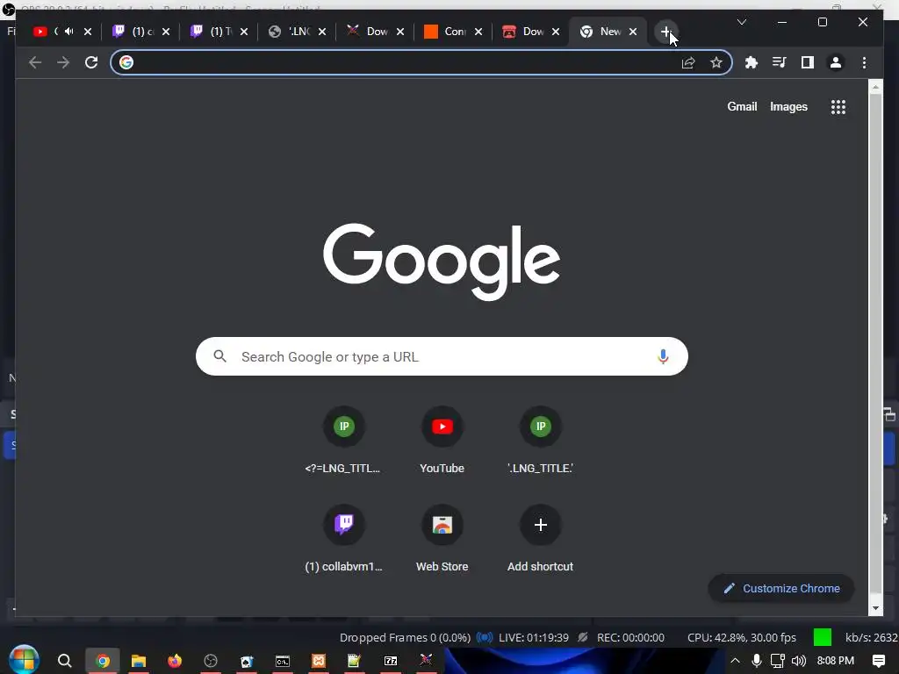Open the Chrome three-dot menu
This screenshot has width=899, height=674.
[x=864, y=62]
